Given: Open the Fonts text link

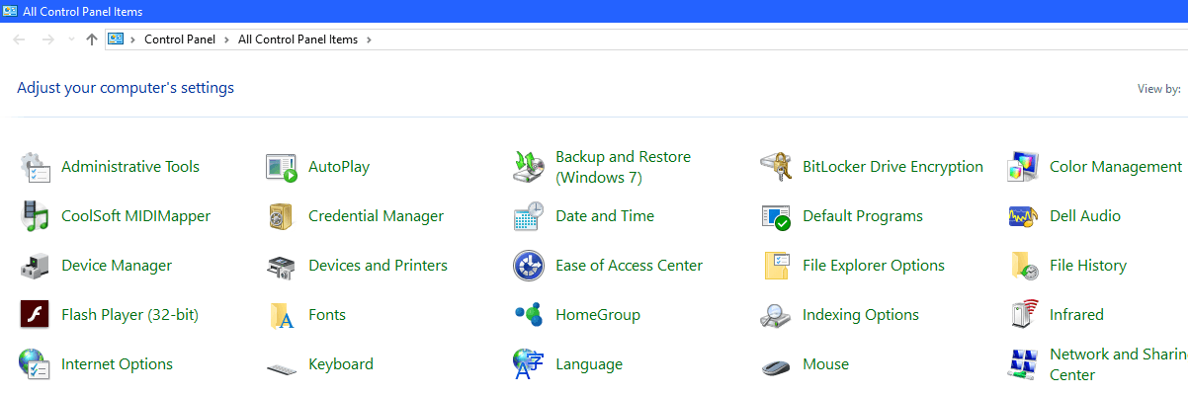Looking at the screenshot, I should pos(327,315).
